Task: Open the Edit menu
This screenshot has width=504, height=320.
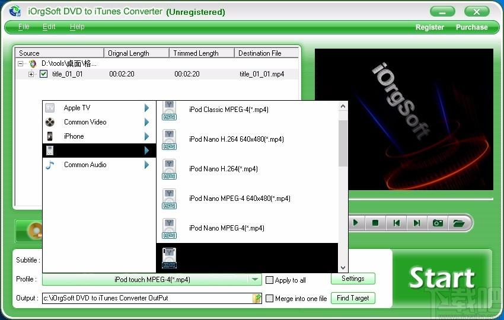Action: tap(49, 27)
